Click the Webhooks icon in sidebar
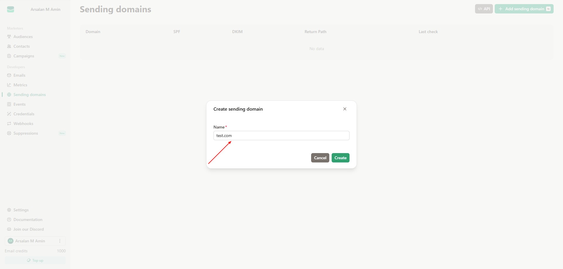 point(9,124)
